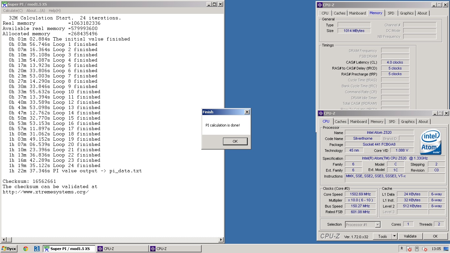
Task: Click the horizontal scrollbar left arrow in Super PI
Action: (x=4, y=239)
